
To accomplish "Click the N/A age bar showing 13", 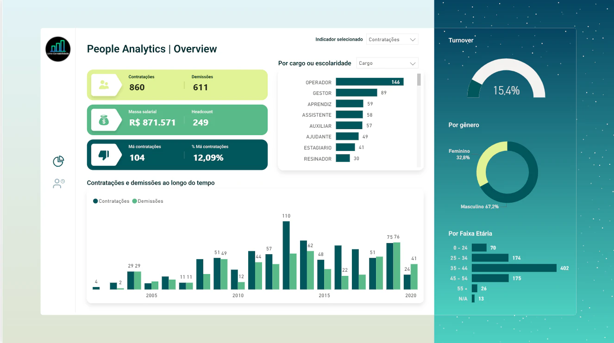I will click(473, 299).
